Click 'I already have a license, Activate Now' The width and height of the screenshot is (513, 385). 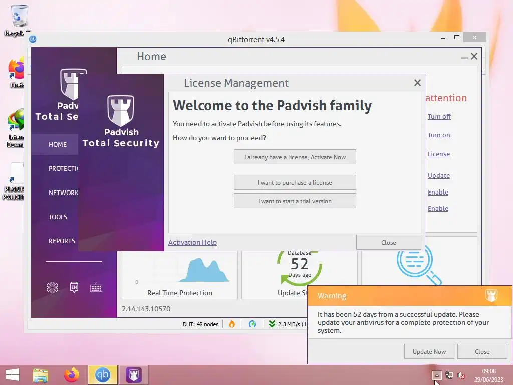pyautogui.click(x=295, y=157)
